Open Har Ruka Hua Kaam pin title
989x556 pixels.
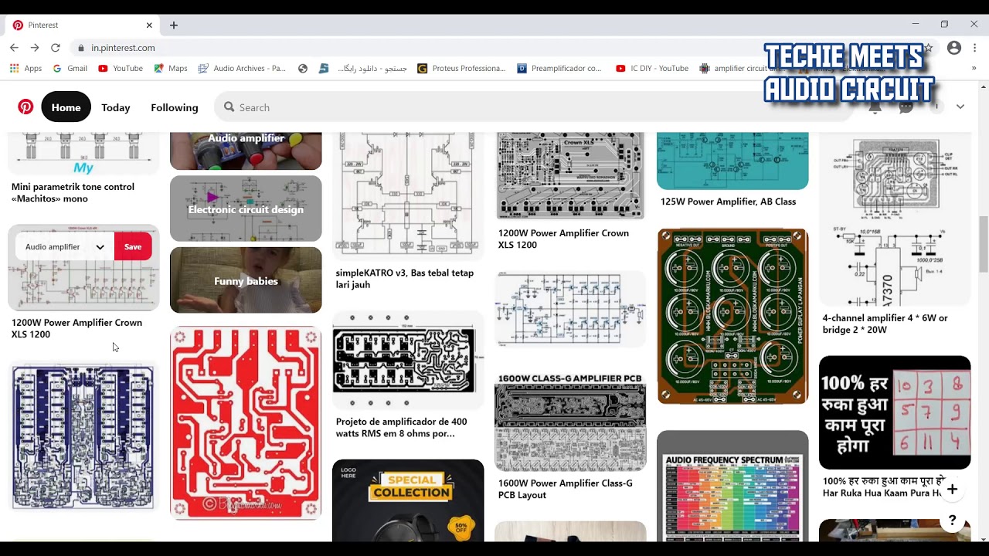coord(884,486)
